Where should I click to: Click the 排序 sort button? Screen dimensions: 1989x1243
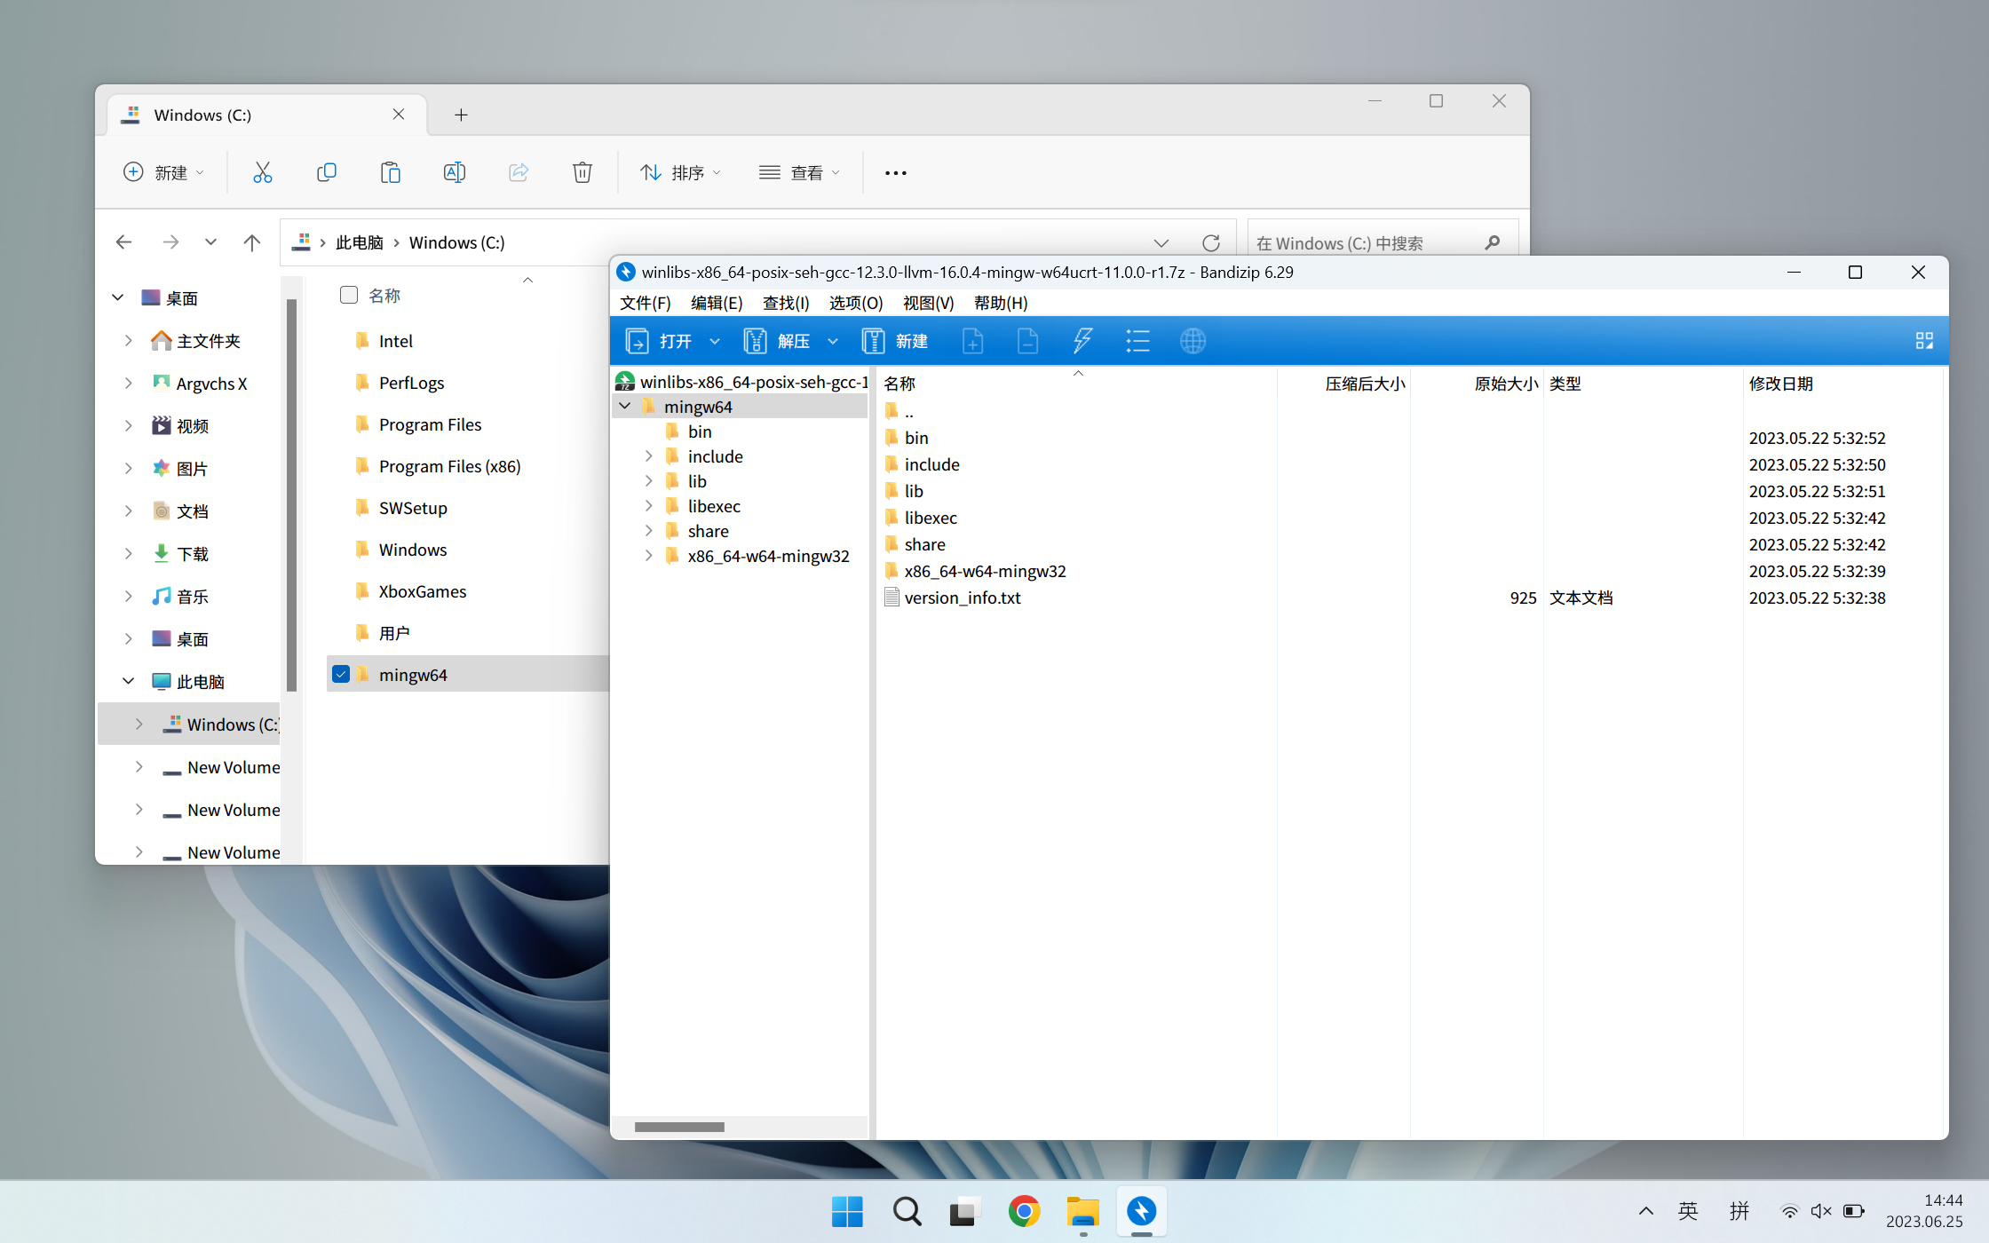tap(680, 172)
